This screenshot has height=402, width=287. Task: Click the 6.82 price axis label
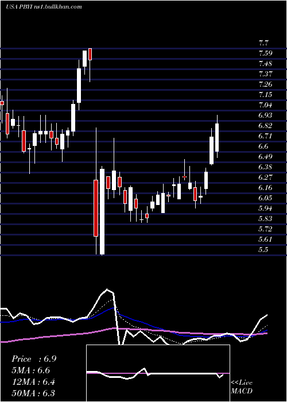click(265, 126)
